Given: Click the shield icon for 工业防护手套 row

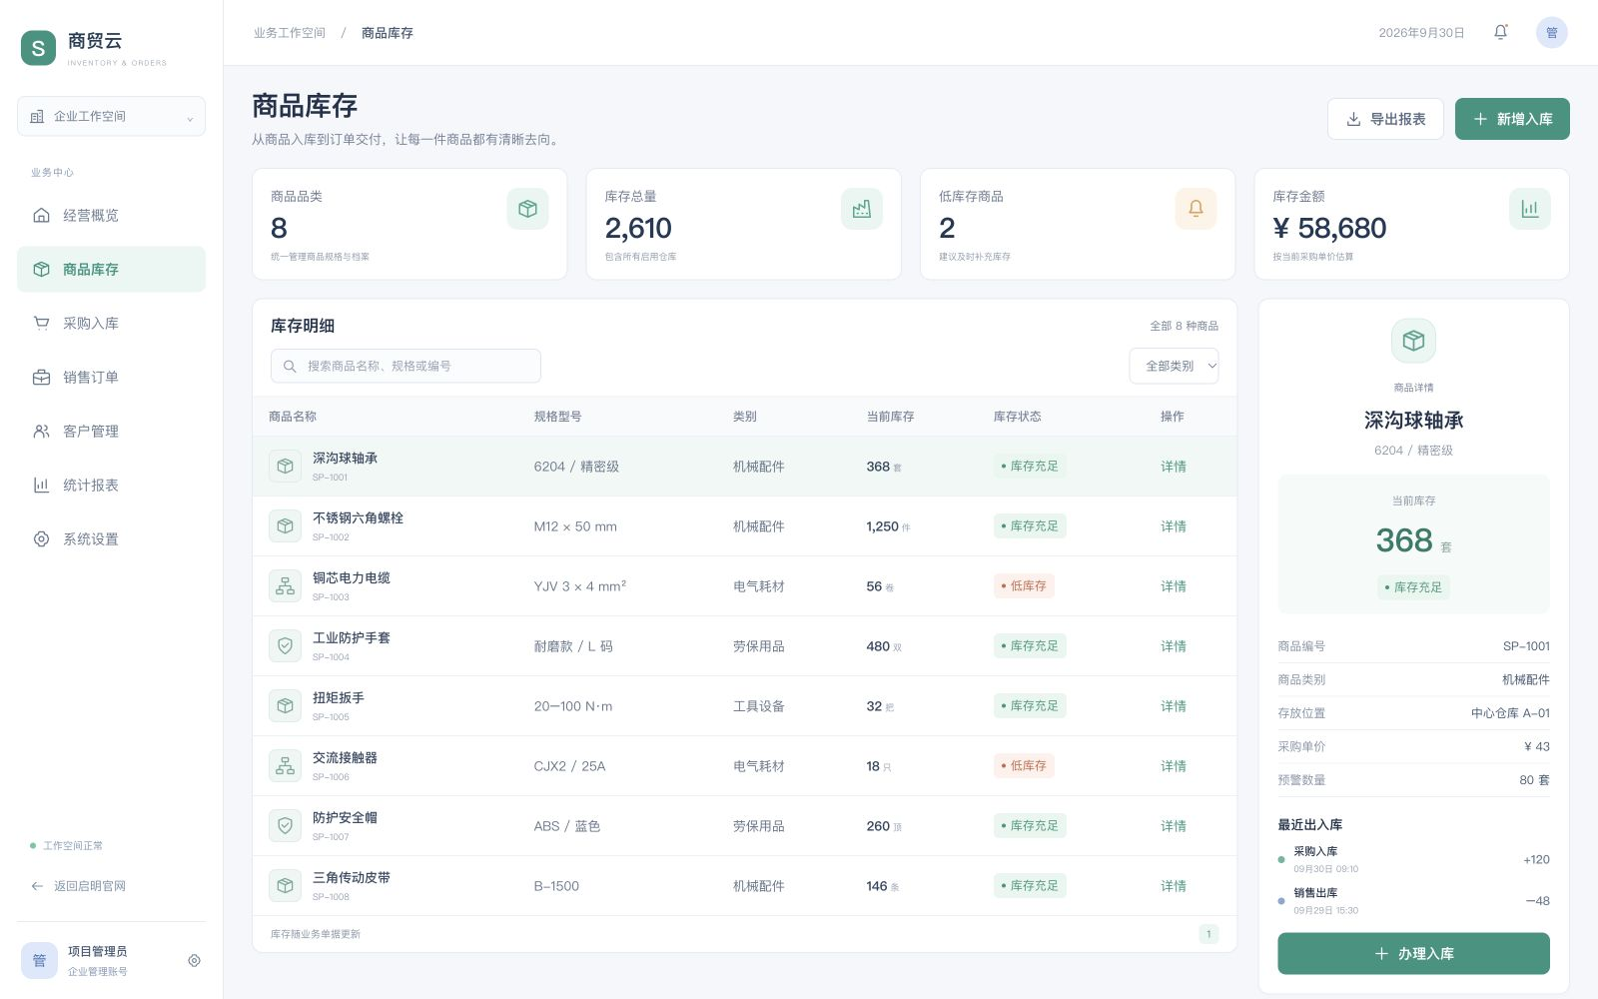Looking at the screenshot, I should click(285, 646).
